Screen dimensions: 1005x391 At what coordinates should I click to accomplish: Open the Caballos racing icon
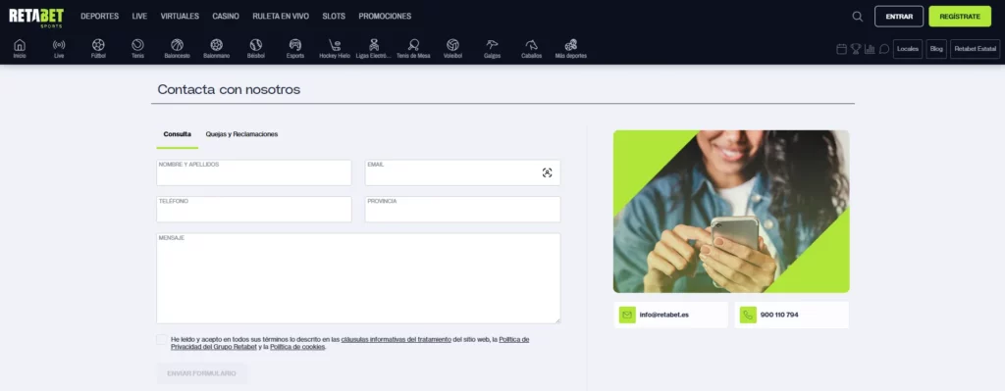531,45
